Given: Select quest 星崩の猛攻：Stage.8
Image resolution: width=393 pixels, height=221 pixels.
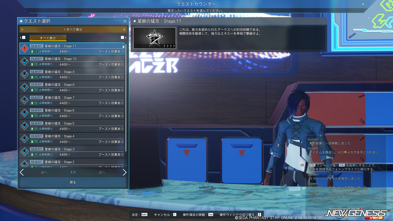Looking at the screenshot, I should pos(72,87).
